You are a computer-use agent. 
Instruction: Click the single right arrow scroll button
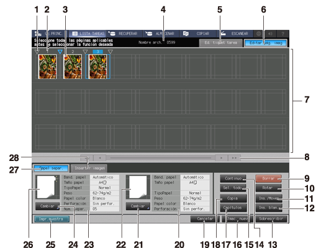click(x=221, y=158)
